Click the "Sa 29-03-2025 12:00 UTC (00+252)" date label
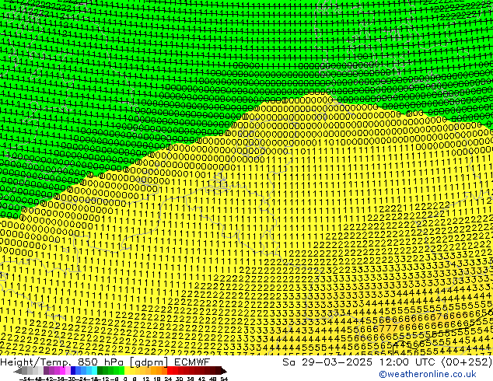This screenshot has width=493, height=381. (387, 362)
